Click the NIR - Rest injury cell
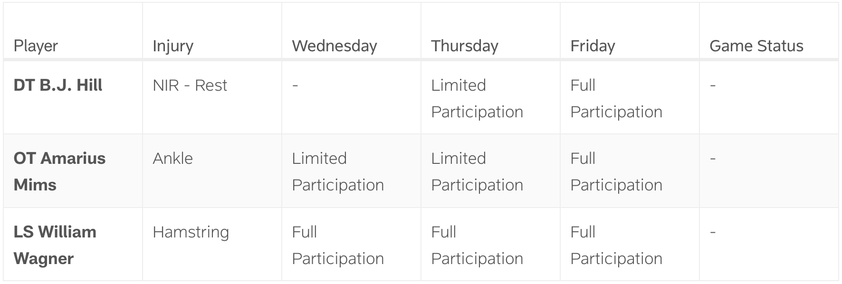 click(190, 85)
